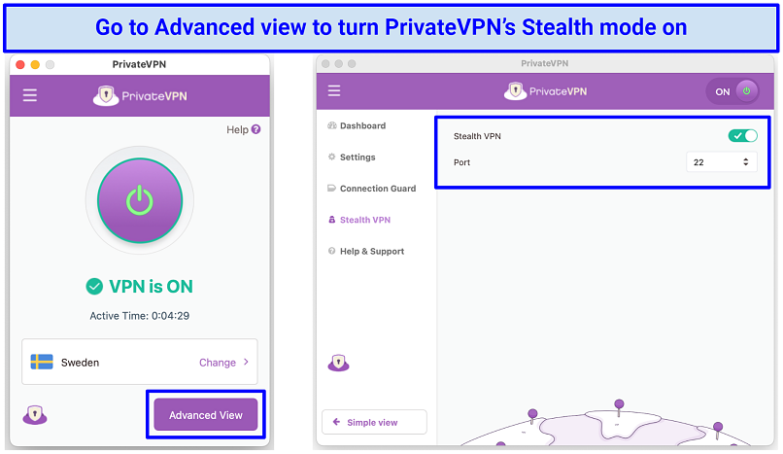Click shield icon in advanced view sidebar
The image size is (783, 454).
[x=339, y=363]
